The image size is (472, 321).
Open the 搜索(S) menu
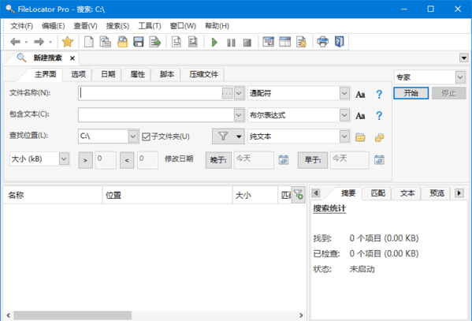coord(117,26)
